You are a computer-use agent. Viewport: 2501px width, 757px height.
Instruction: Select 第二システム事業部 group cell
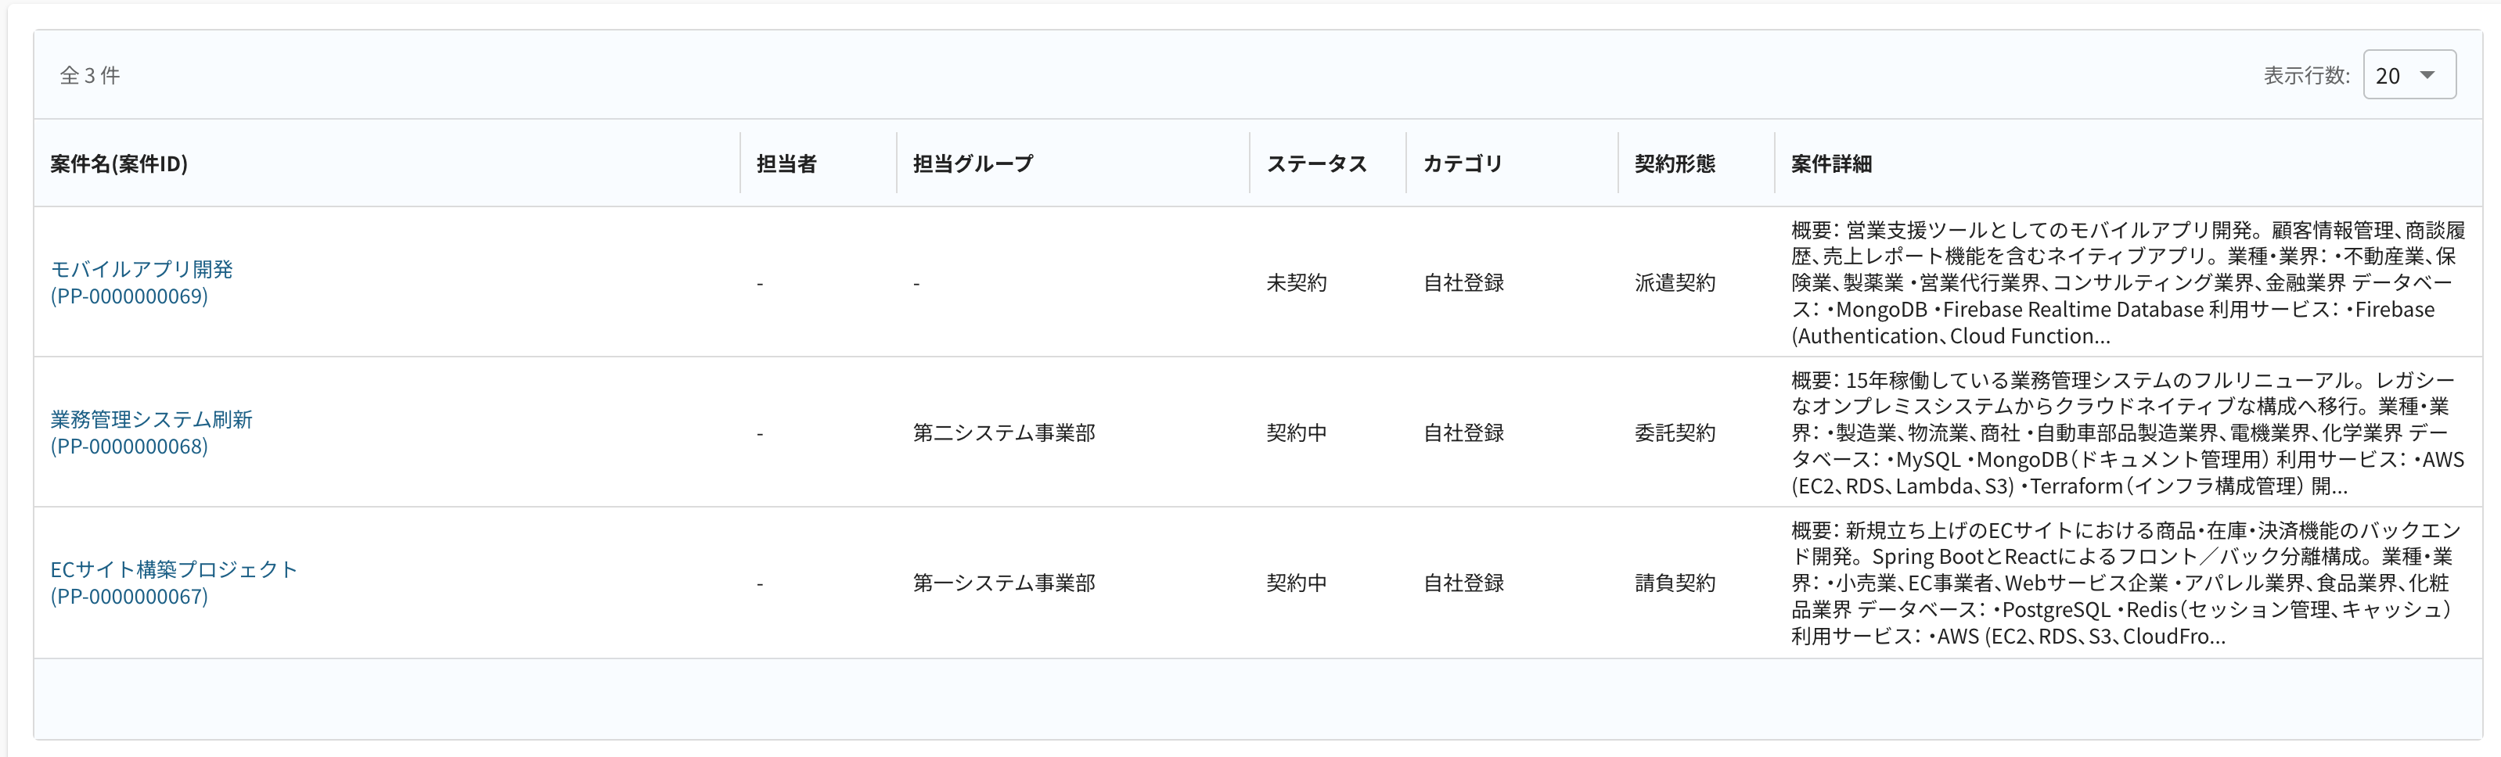(1004, 432)
